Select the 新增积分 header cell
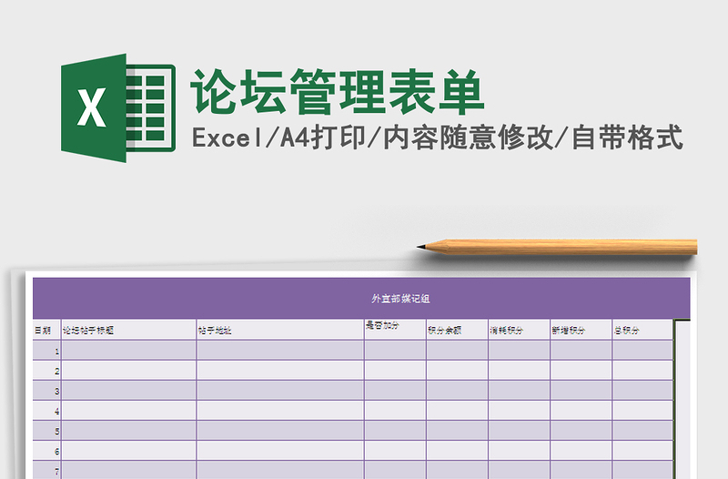 pos(581,330)
